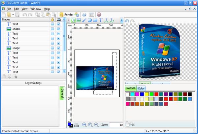Open dropdown arrow beside the open folder icon
Screen dimensions: 198x134
click(x=13, y=15)
